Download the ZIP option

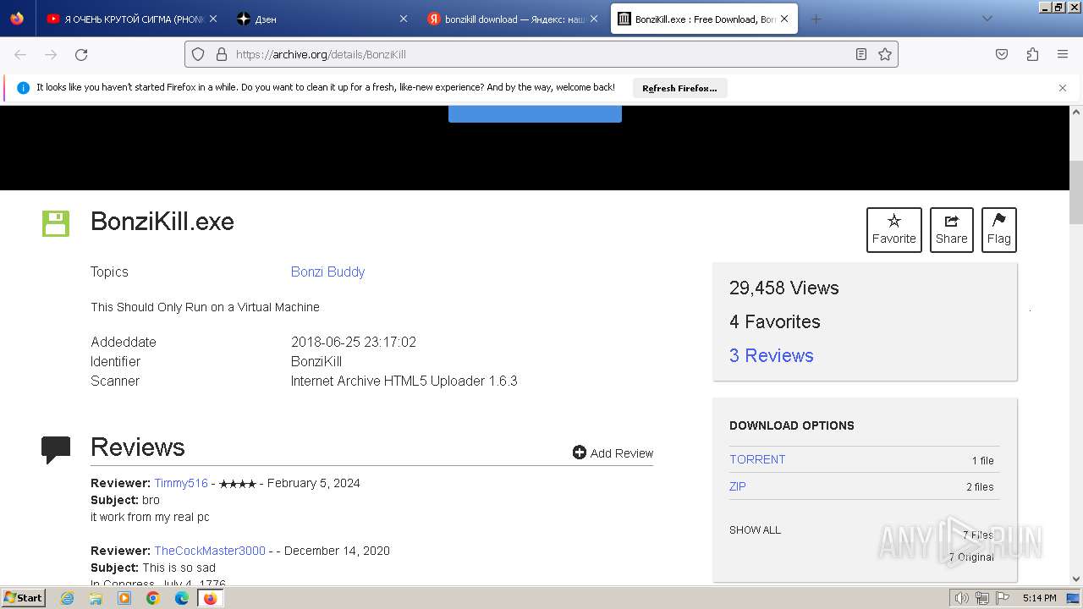pyautogui.click(x=738, y=486)
